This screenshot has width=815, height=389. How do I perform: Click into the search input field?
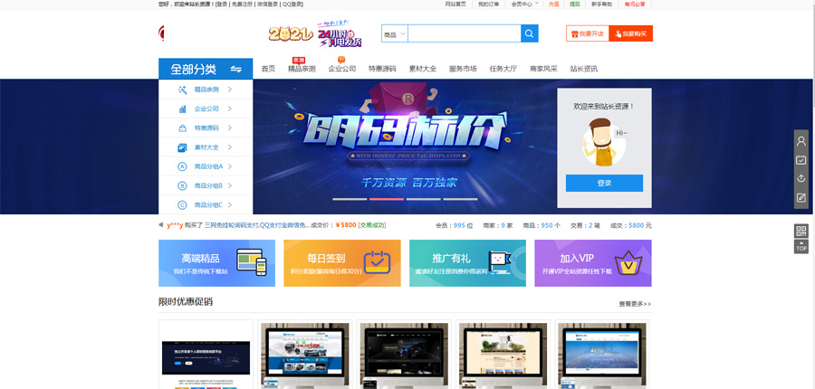coord(464,34)
